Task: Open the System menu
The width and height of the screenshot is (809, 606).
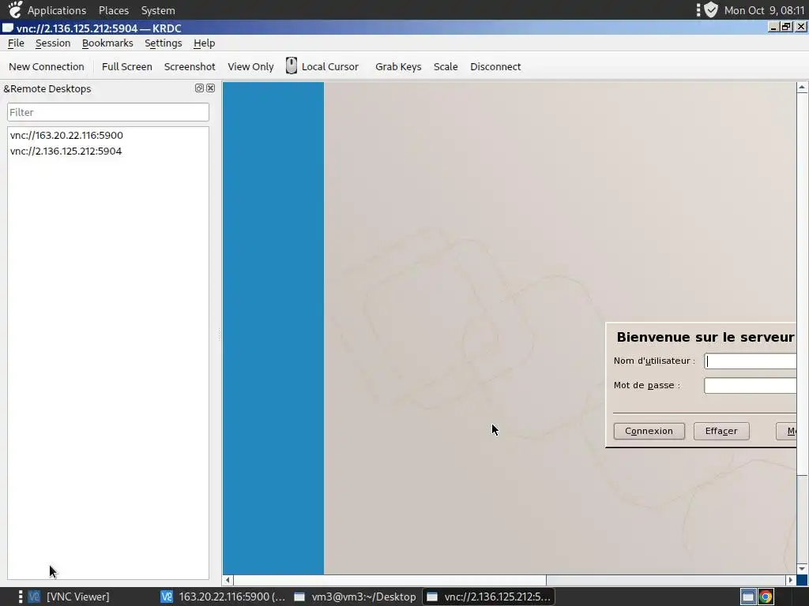Action: click(158, 10)
